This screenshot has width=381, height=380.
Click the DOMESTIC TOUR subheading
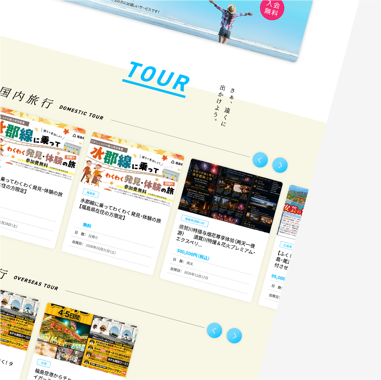pos(81,112)
